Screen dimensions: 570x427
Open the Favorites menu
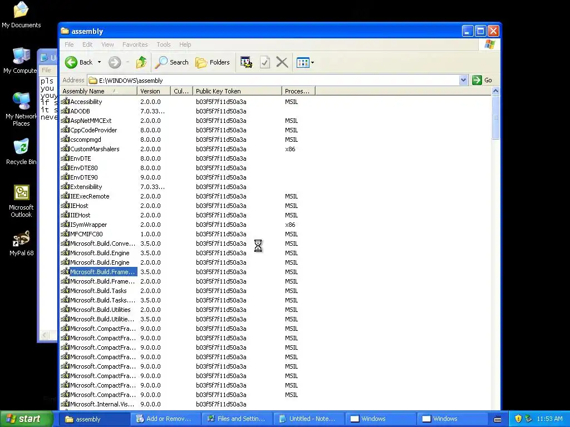pos(135,44)
